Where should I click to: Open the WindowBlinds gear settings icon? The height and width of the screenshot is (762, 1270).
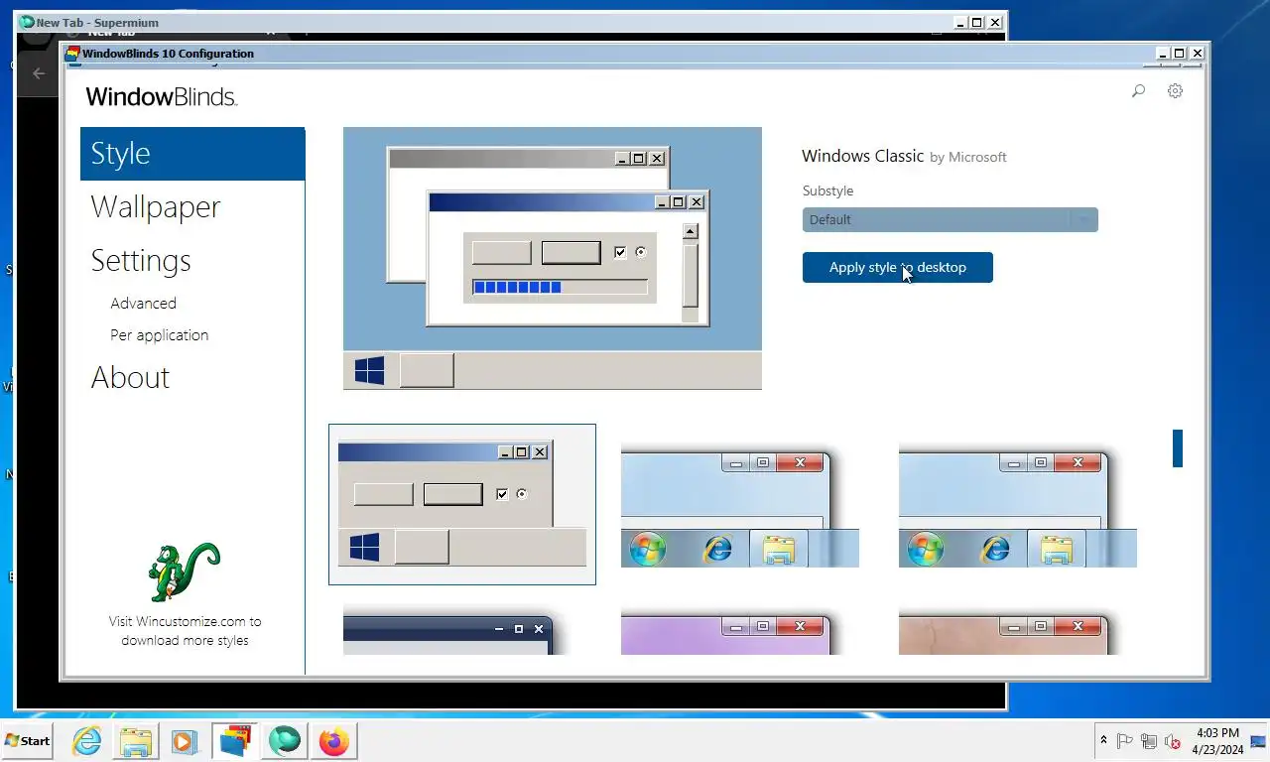tap(1175, 91)
